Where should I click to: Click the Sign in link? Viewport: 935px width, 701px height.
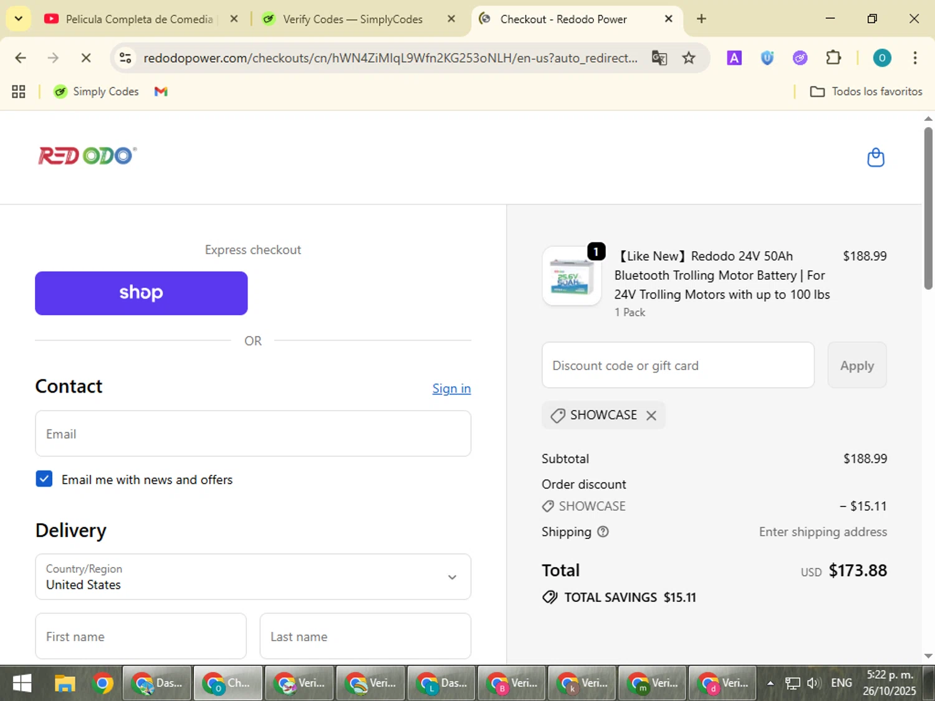tap(451, 389)
